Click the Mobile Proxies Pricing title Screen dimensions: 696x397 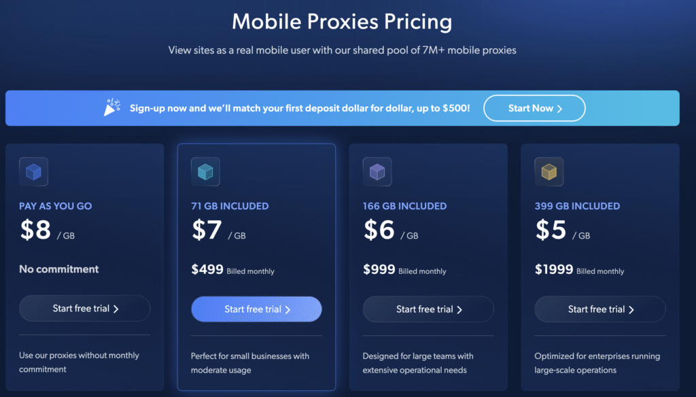(x=342, y=22)
